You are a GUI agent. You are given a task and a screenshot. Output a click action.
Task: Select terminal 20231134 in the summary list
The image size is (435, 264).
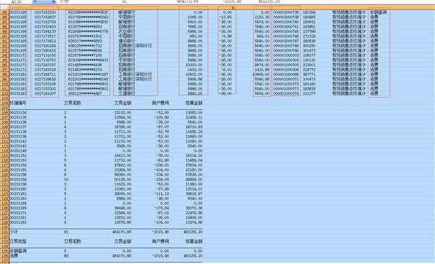tap(18, 113)
